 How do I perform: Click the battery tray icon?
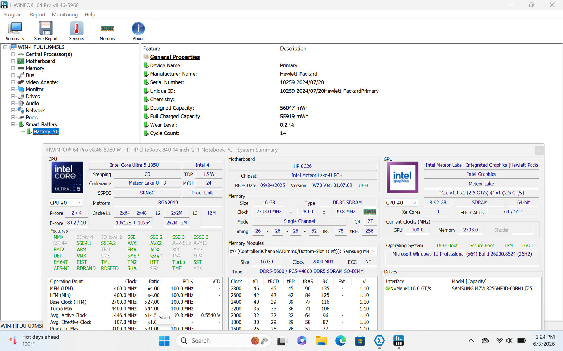(521, 340)
